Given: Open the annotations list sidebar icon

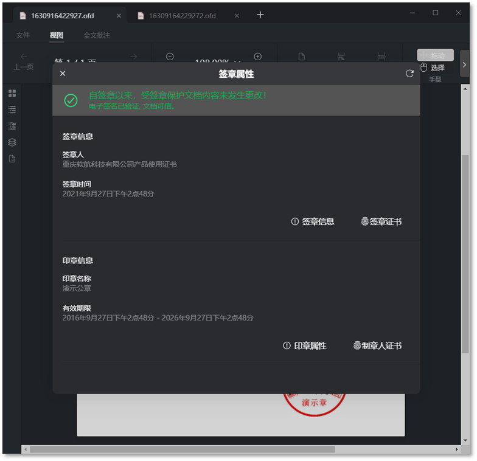Looking at the screenshot, I should [x=12, y=126].
